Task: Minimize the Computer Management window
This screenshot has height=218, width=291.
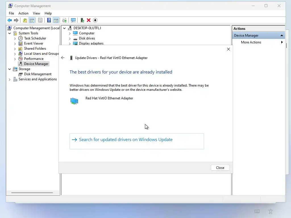Action: pyautogui.click(x=253, y=6)
